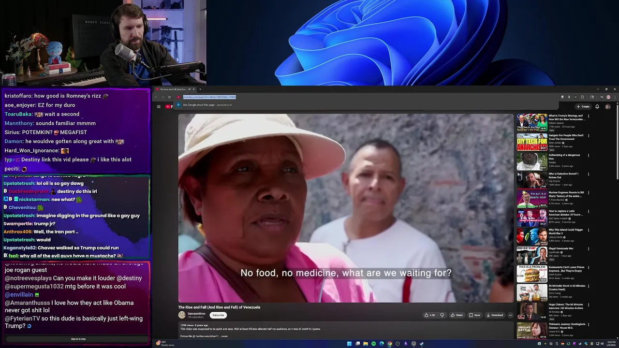Screen dimensions: 619x348
Task: Open three-dot menu for 'What is Trump's Strategy'
Action: (589, 116)
